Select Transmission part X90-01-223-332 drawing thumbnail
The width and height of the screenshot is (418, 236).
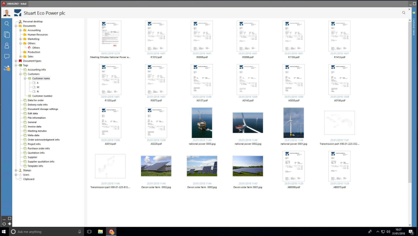339,123
